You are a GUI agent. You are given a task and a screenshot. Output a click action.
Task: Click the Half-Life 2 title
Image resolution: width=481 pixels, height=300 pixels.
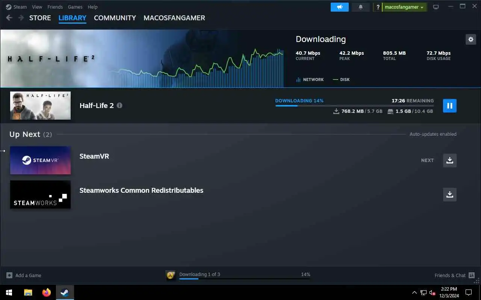tap(97, 105)
